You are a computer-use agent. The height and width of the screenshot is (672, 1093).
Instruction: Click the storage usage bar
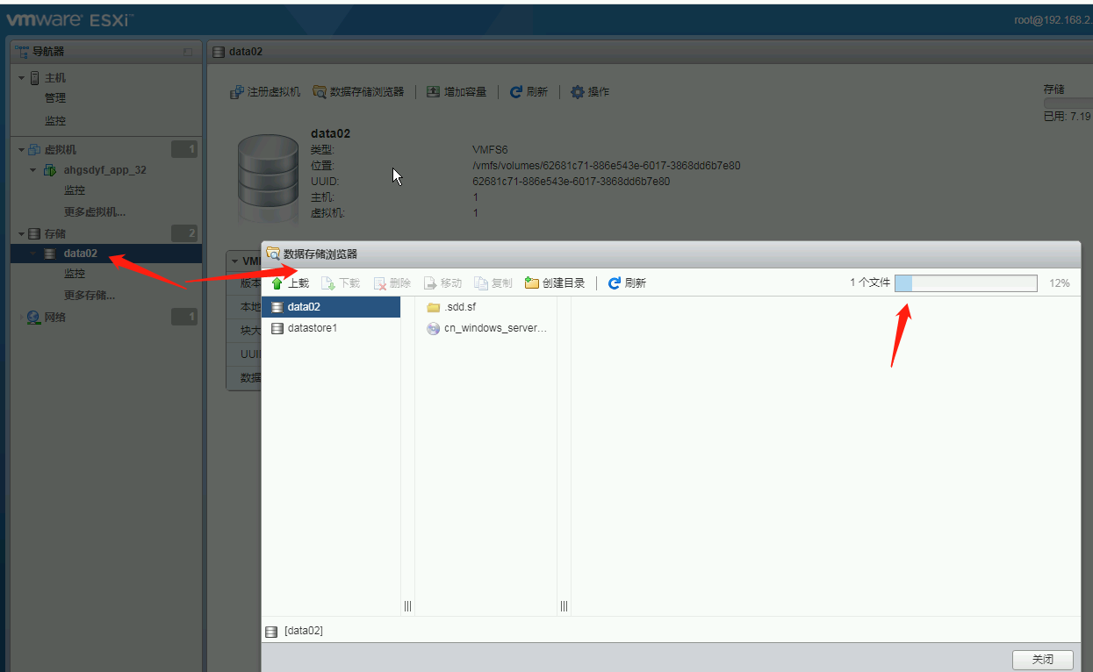point(1068,103)
